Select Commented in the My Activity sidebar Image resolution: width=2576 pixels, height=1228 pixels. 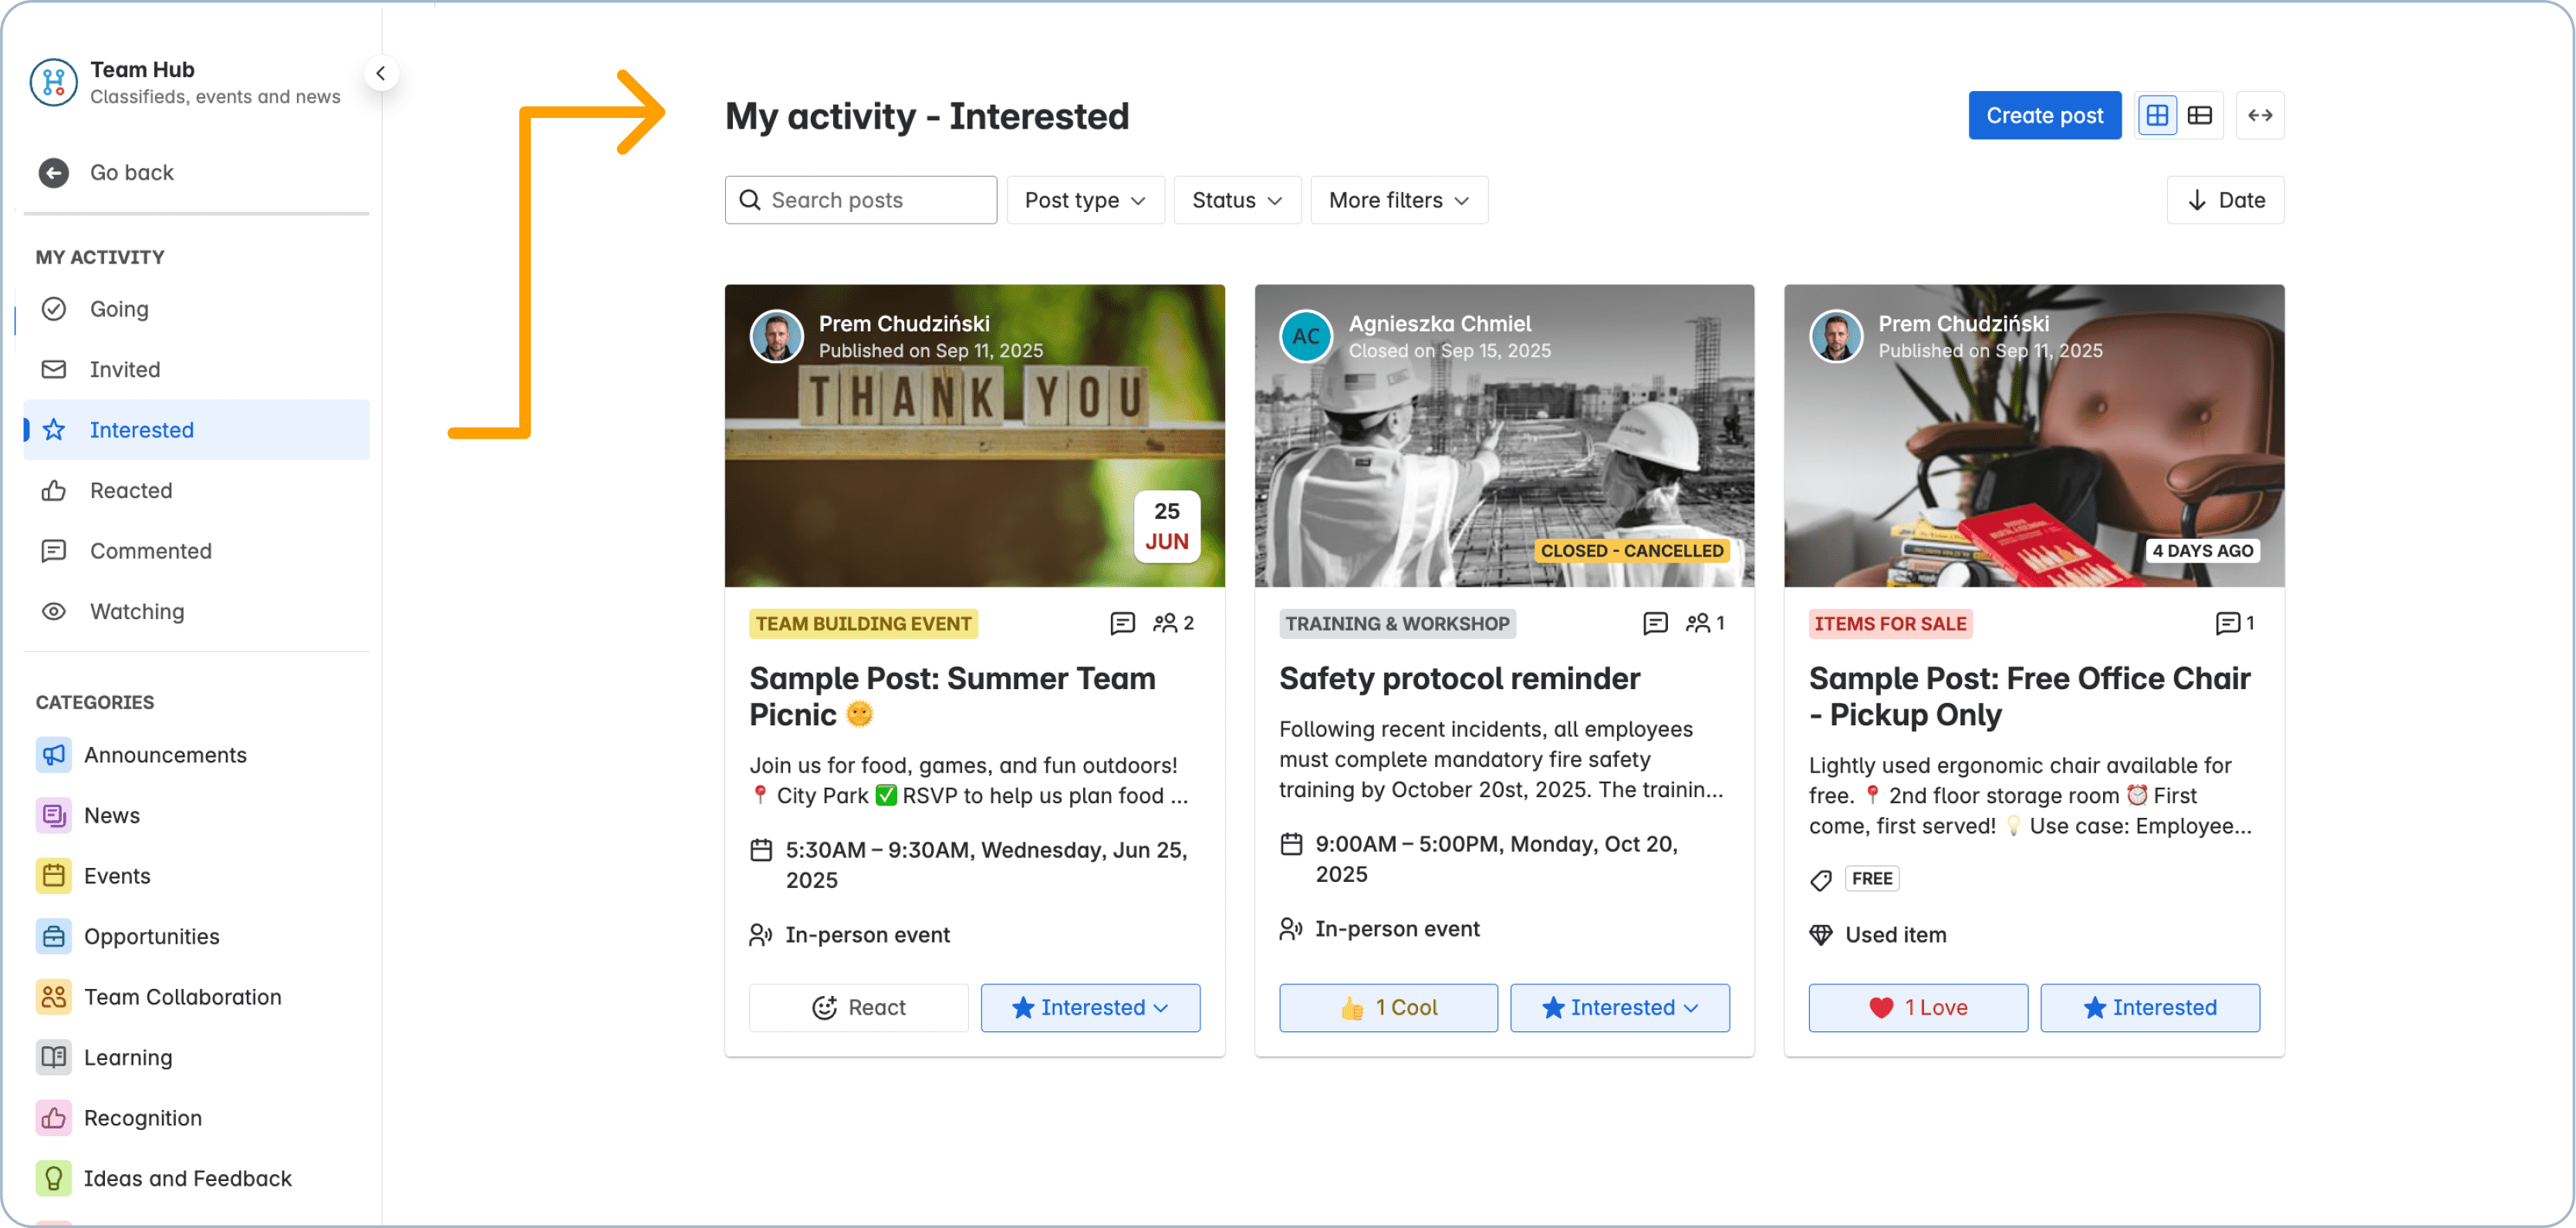pyautogui.click(x=150, y=550)
